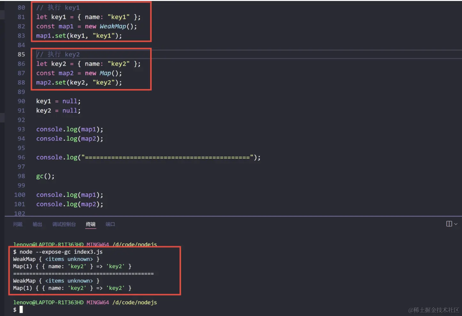This screenshot has height=316, width=462.
Task: Click line number 85 in the gutter
Action: coord(21,54)
